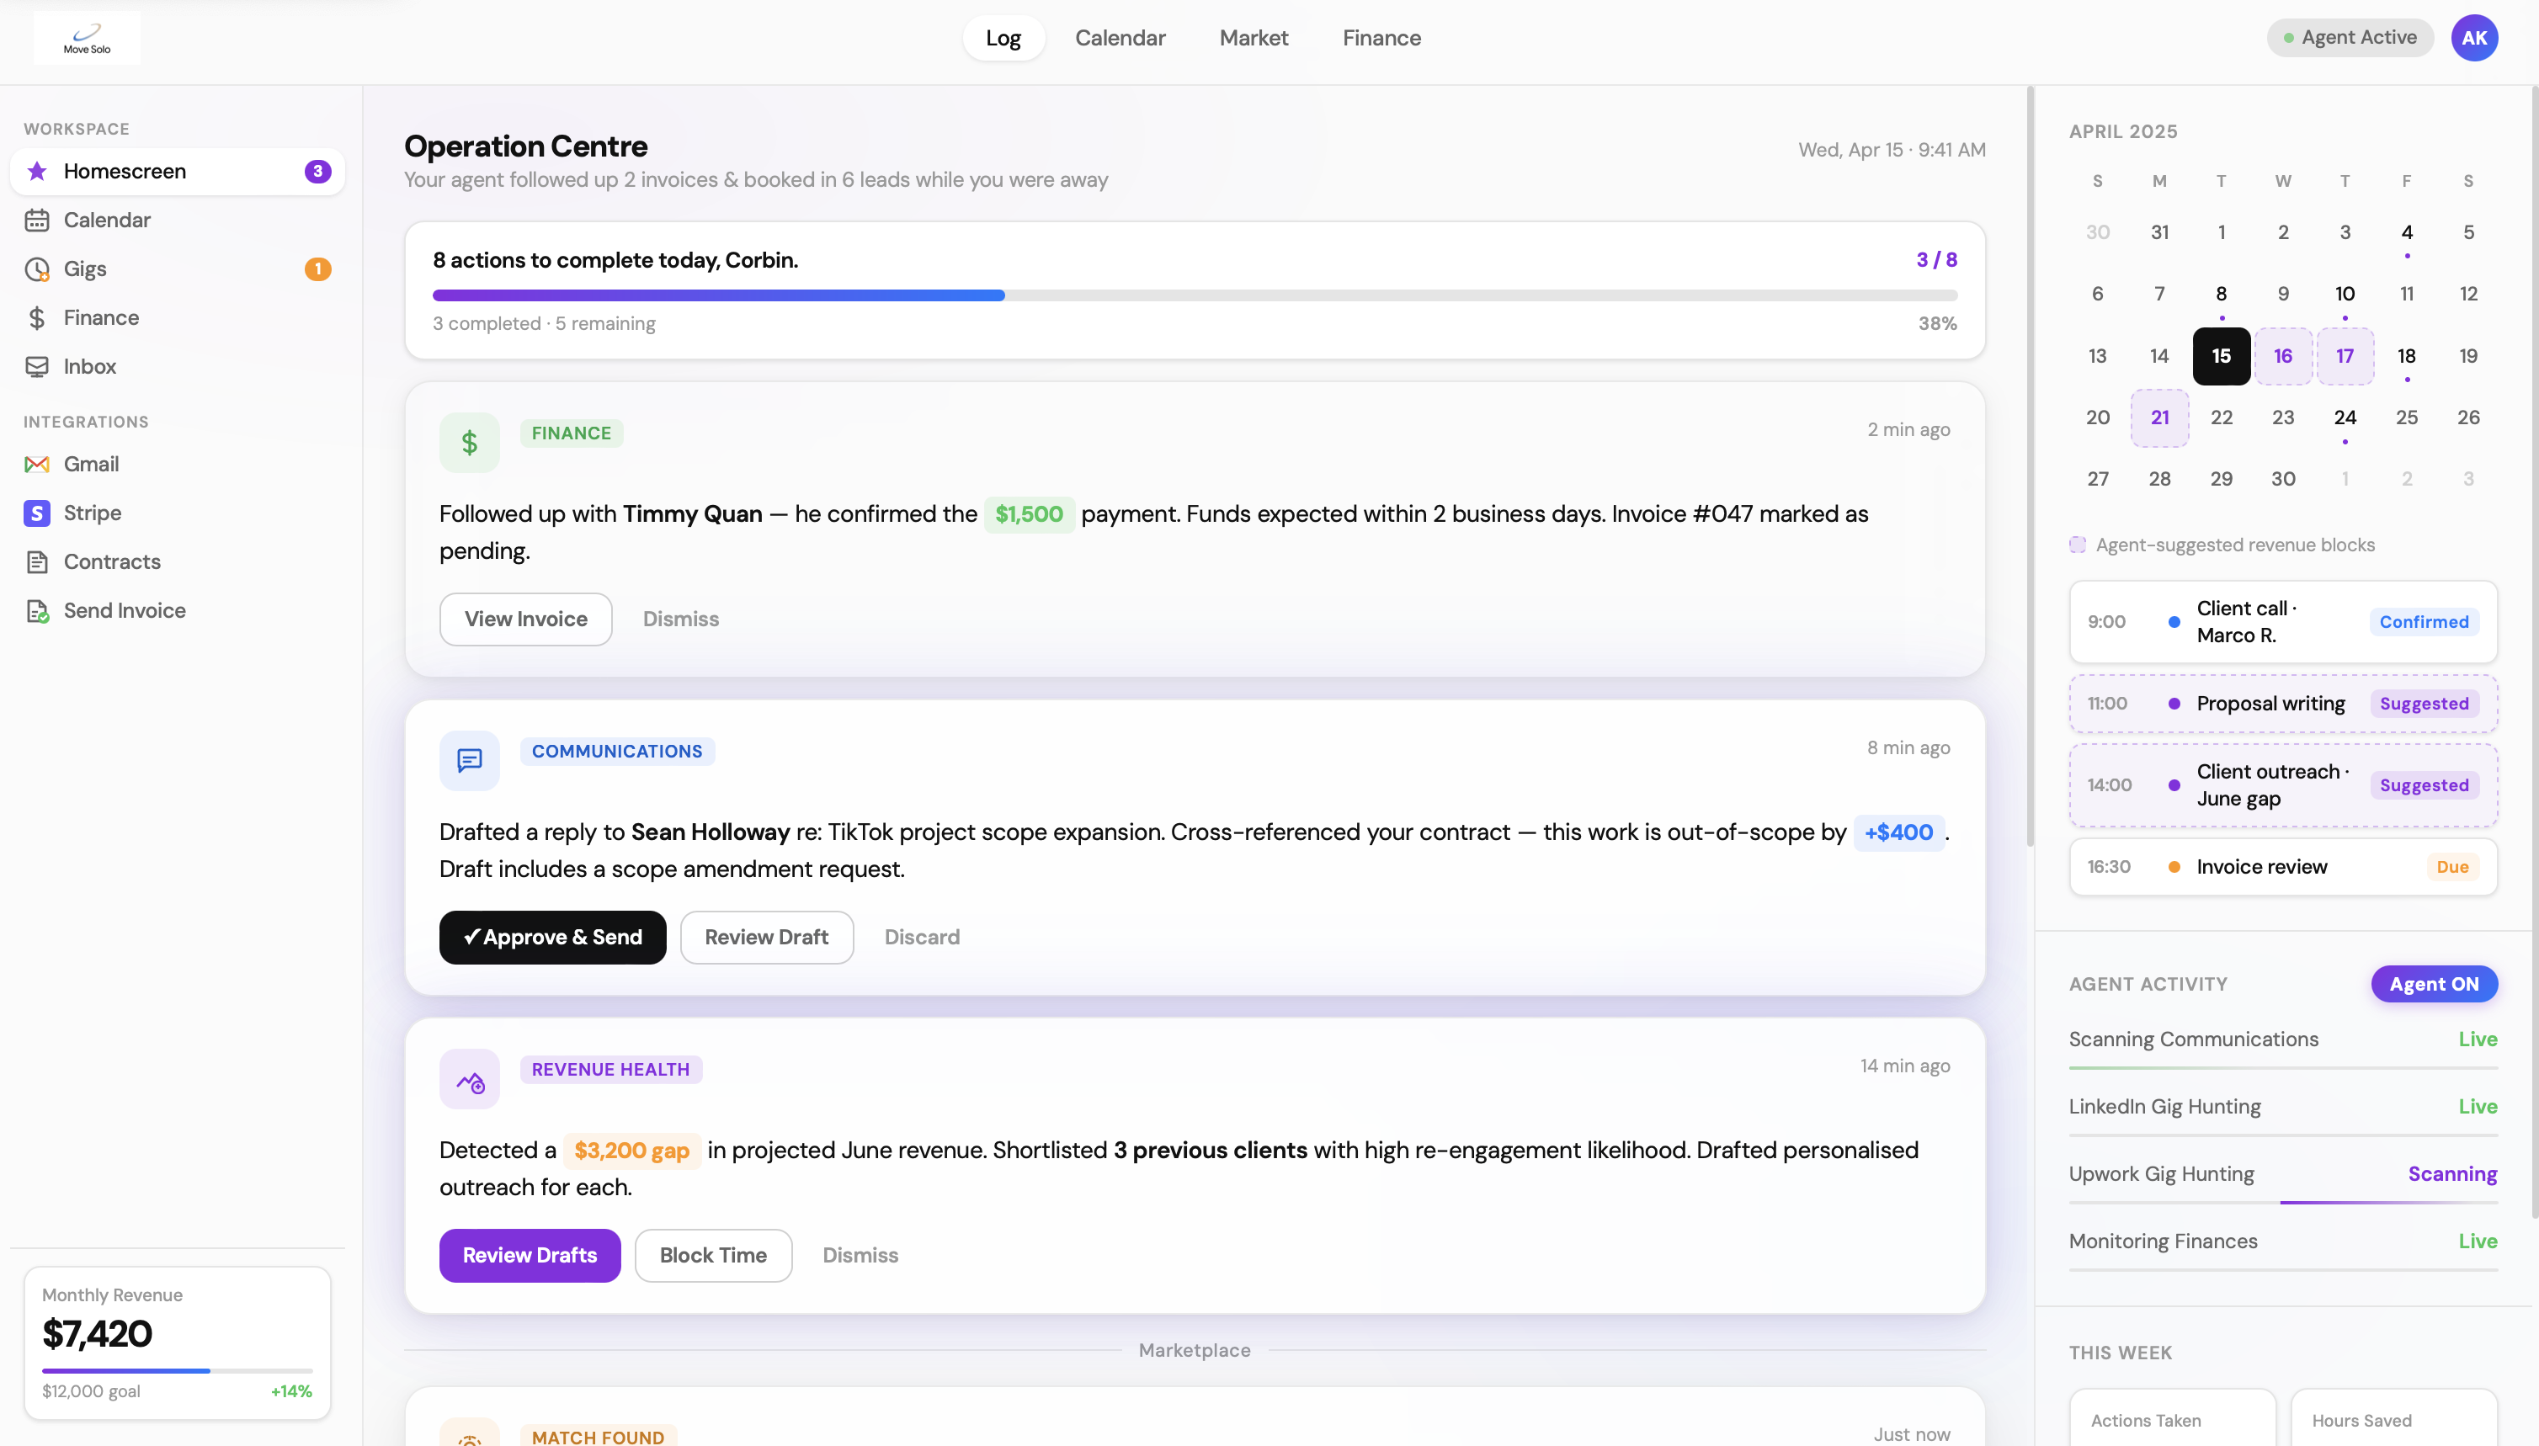2539x1446 pixels.
Task: Click the Hours Saved stat card
Action: (x=2393, y=1417)
